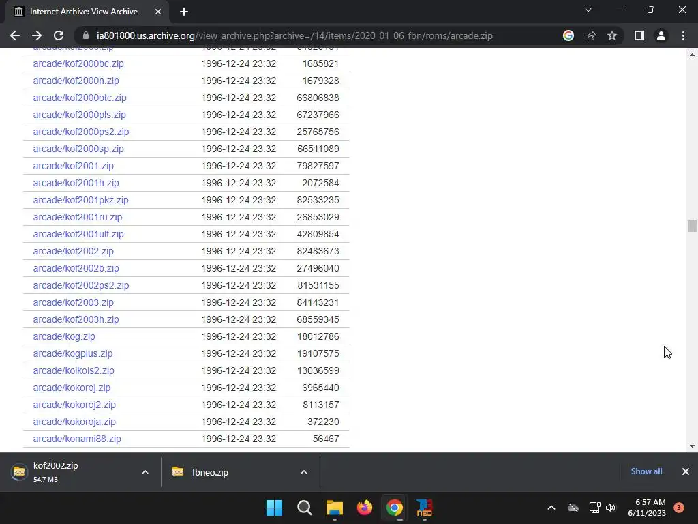The width and height of the screenshot is (698, 524).
Task: Open Chrome three-dot menu
Action: click(x=683, y=35)
